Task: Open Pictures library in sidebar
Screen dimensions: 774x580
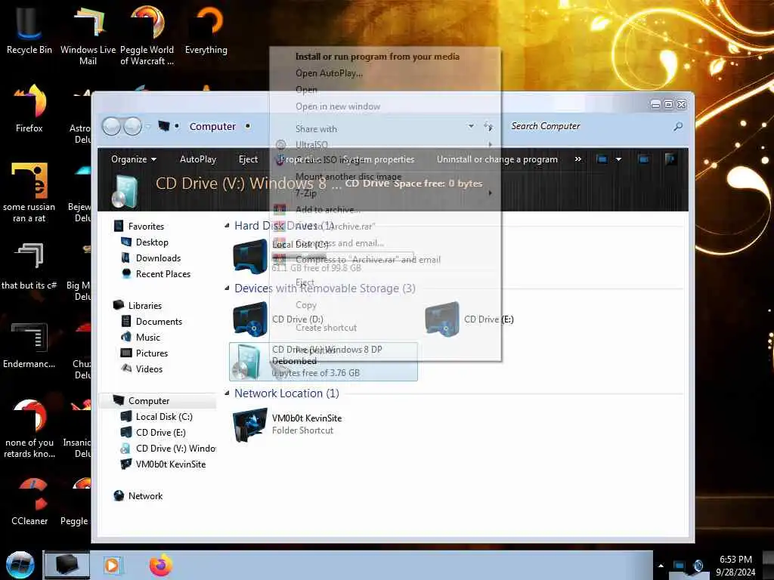Action: (x=151, y=353)
